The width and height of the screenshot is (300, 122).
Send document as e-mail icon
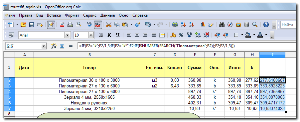point(40,25)
